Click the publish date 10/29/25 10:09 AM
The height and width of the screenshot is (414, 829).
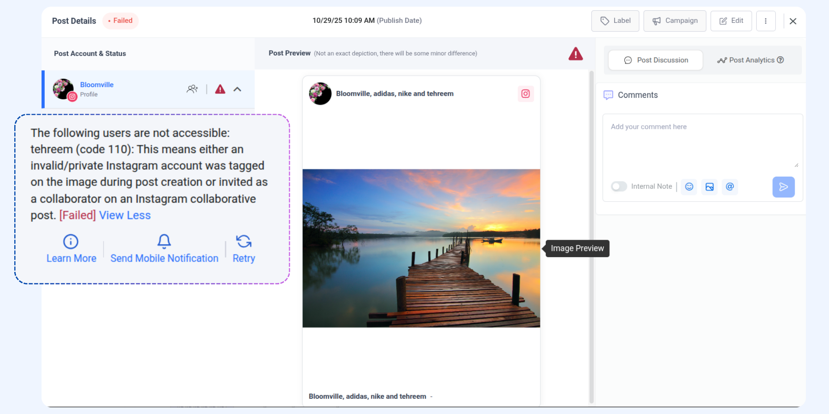343,21
